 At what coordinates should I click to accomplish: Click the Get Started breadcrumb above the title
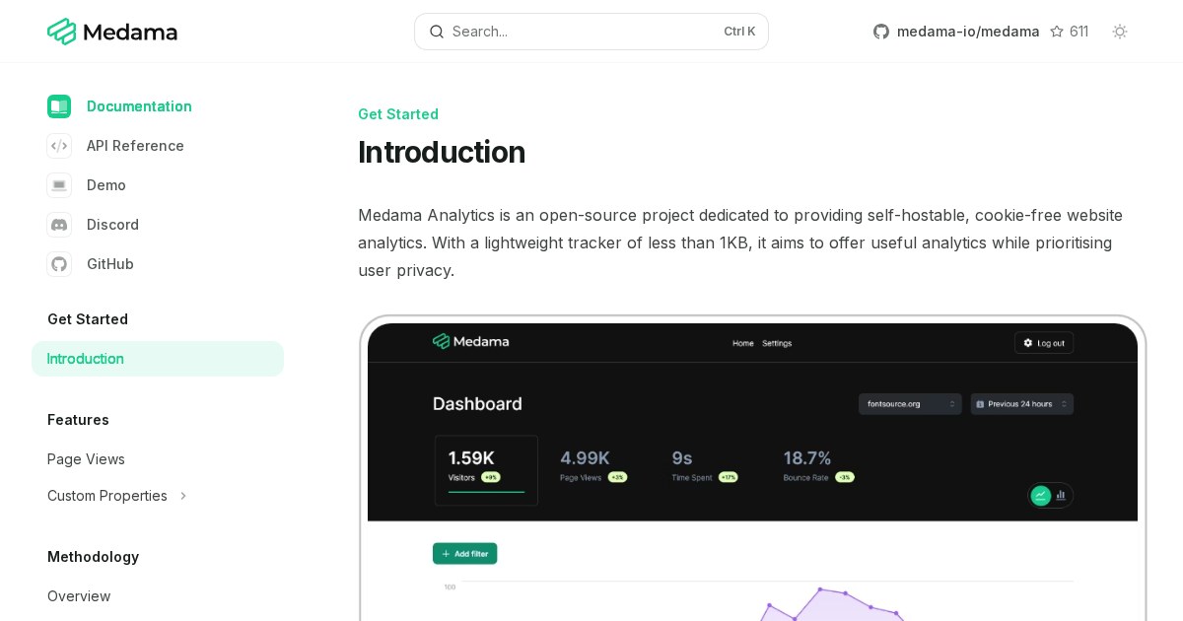pos(398,114)
